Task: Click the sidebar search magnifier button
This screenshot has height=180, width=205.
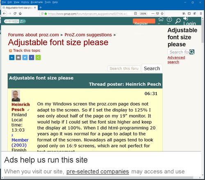Action: tap(192, 52)
